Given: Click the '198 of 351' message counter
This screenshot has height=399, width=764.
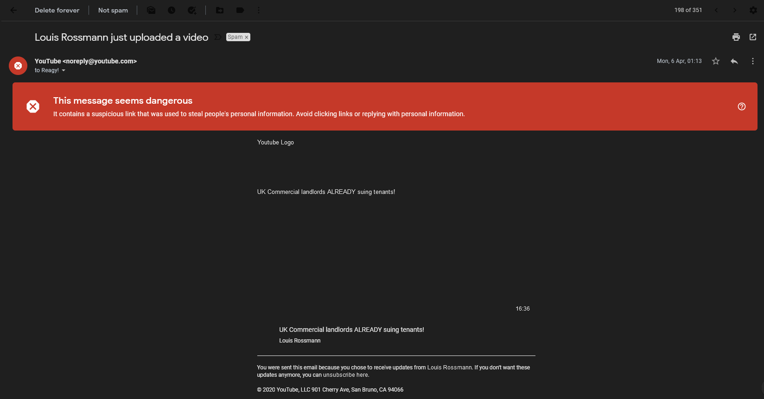Looking at the screenshot, I should 688,10.
